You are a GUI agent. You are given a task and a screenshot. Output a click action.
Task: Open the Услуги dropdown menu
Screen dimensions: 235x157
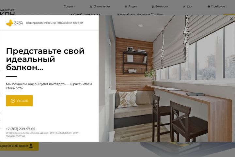click(69, 7)
